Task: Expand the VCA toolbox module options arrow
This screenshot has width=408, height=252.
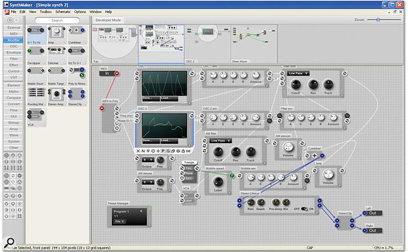Action: pyautogui.click(x=45, y=125)
